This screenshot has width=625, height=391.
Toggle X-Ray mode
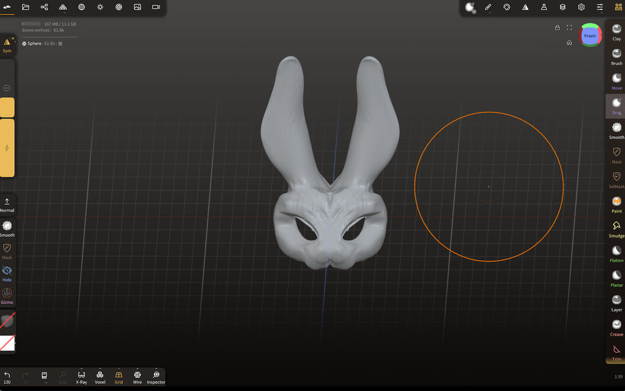82,377
